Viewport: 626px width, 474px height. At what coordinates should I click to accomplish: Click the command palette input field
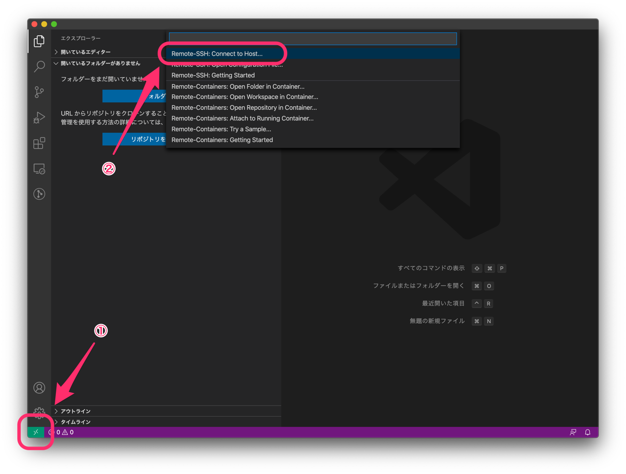click(x=313, y=39)
